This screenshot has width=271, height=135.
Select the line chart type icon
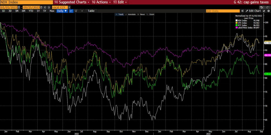point(71,11)
